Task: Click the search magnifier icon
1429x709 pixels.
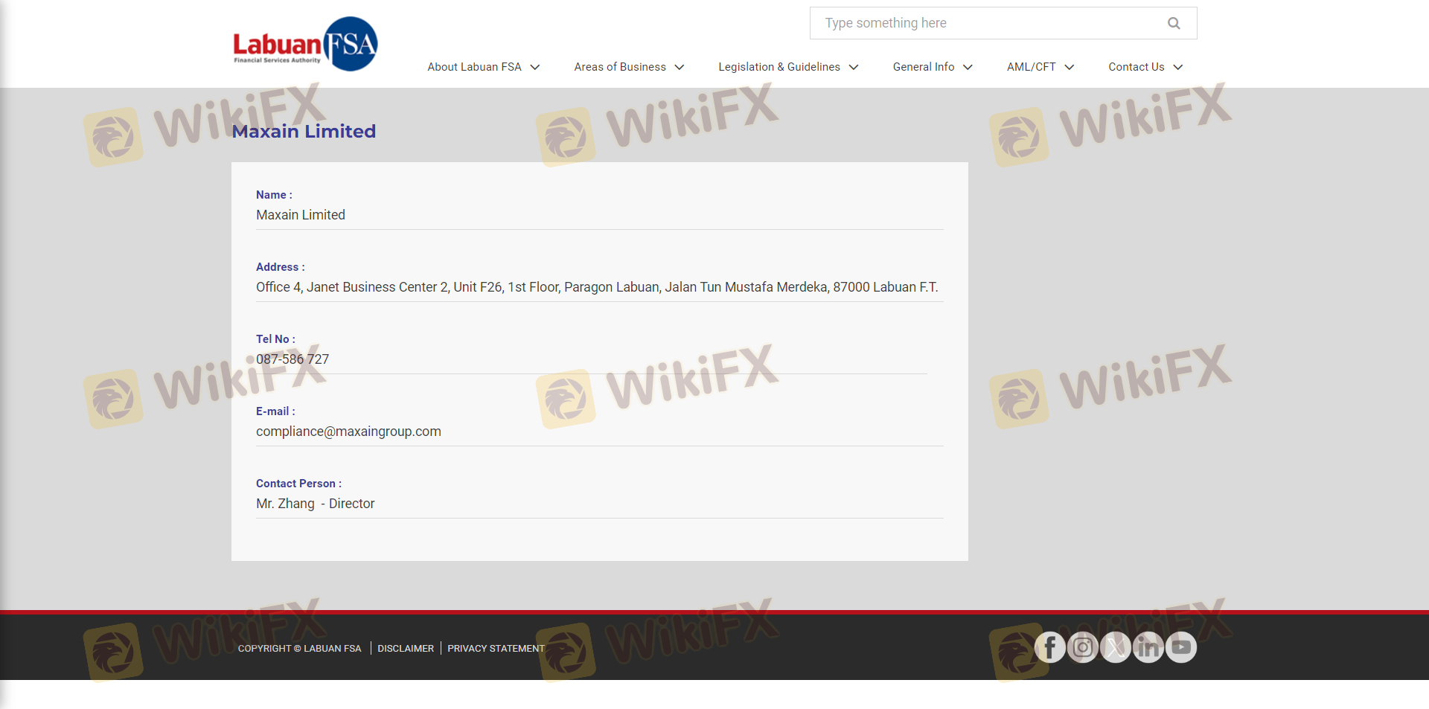Action: tap(1174, 23)
